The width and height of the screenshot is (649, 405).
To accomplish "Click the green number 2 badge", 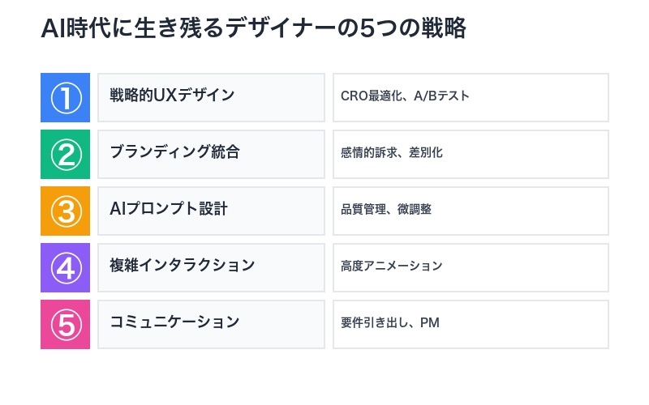I will [x=65, y=154].
